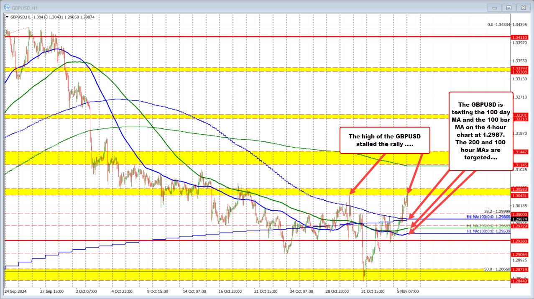Click the chart icon in the GBPUSD.H1 title bar
Screen dimensions: 534x299
pos(8,7)
